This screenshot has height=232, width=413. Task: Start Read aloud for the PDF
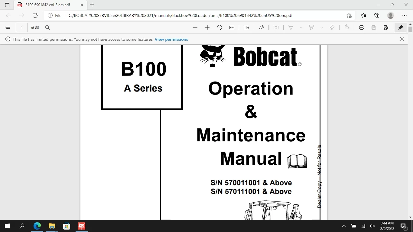tap(262, 27)
